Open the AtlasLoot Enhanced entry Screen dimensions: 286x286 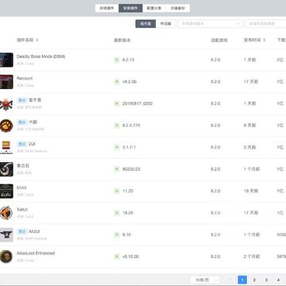pyautogui.click(x=36, y=253)
